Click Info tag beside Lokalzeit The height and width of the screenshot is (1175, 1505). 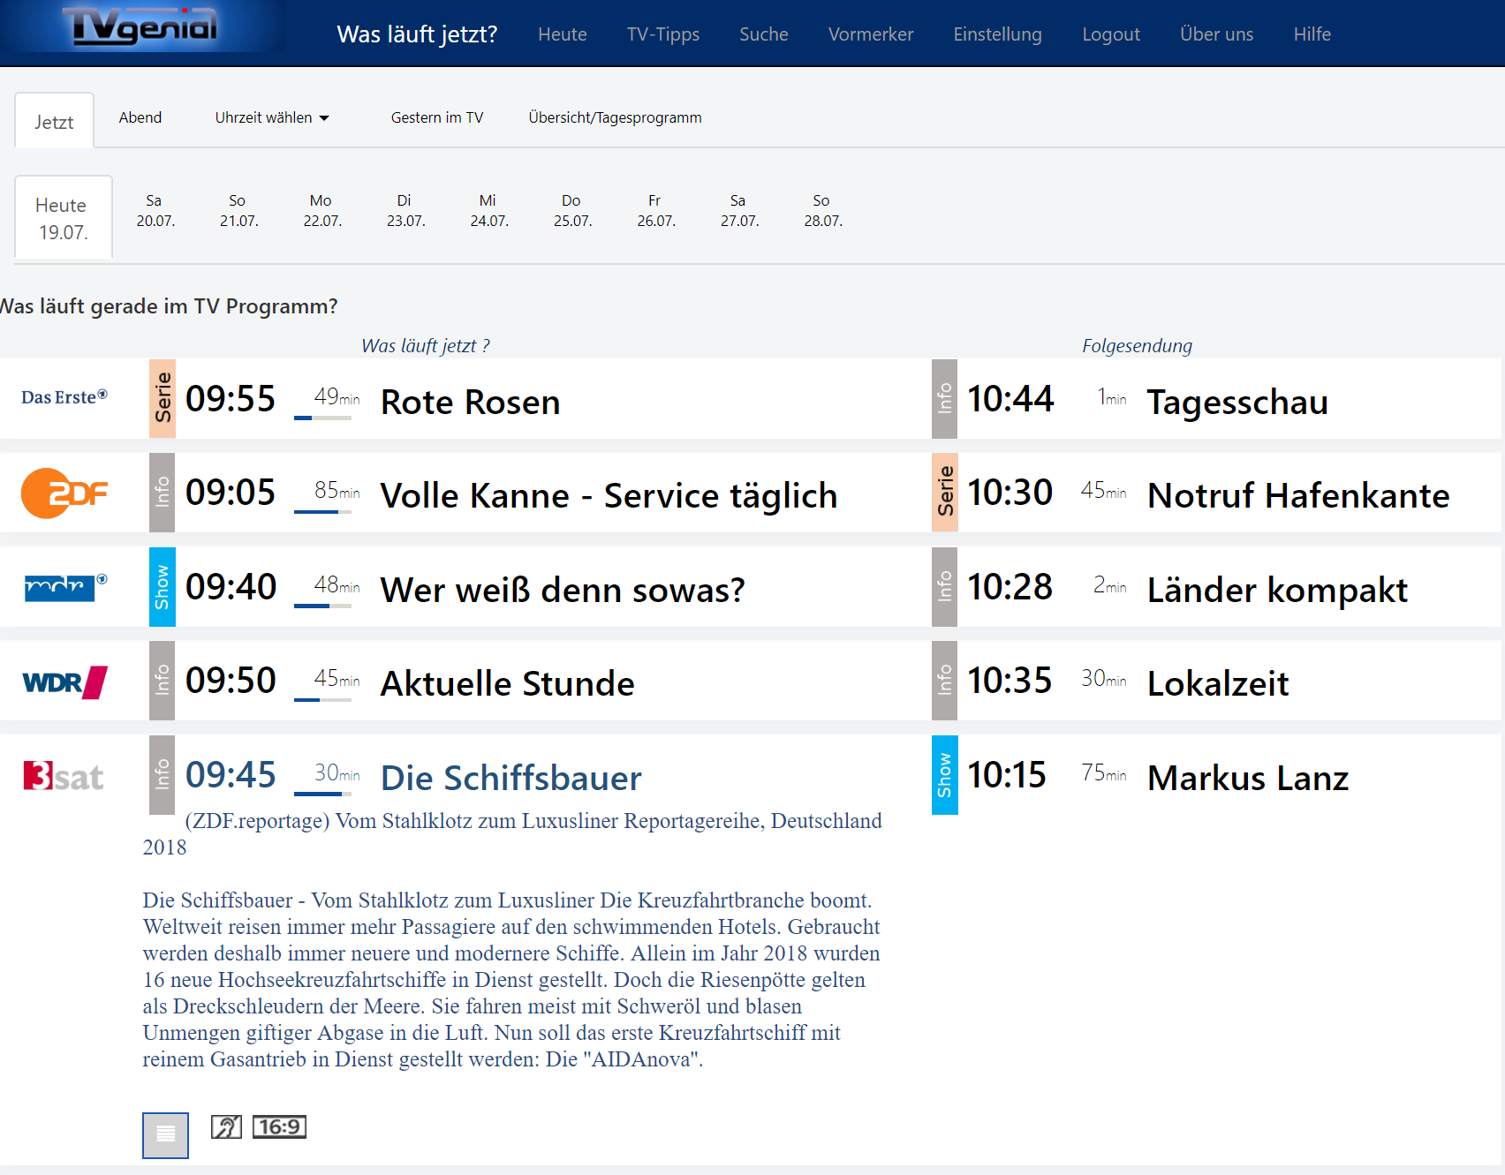(945, 681)
